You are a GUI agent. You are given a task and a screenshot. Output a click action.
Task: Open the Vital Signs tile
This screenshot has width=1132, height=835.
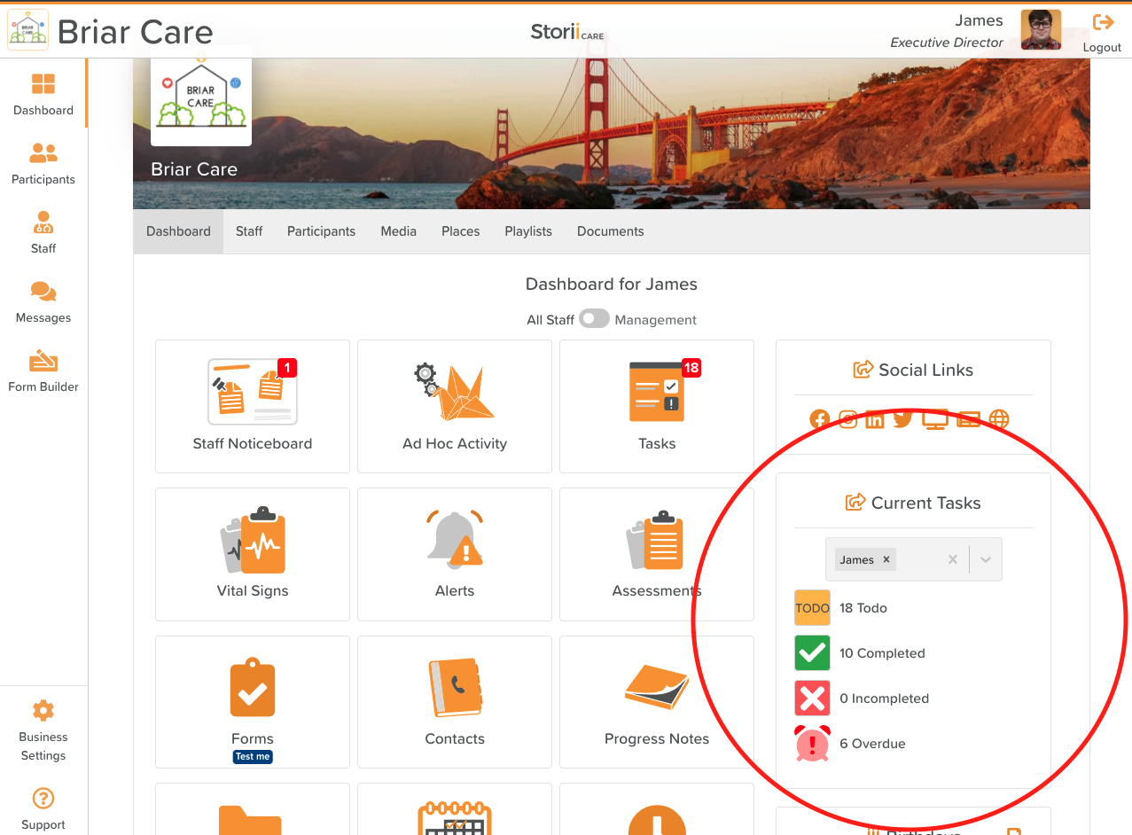click(253, 554)
